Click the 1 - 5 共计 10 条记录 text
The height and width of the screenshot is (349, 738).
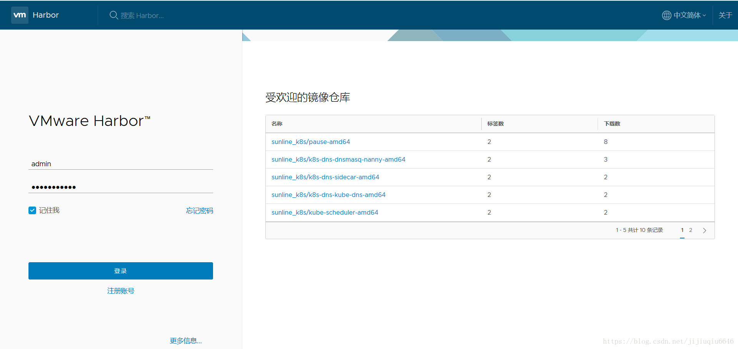pos(639,230)
